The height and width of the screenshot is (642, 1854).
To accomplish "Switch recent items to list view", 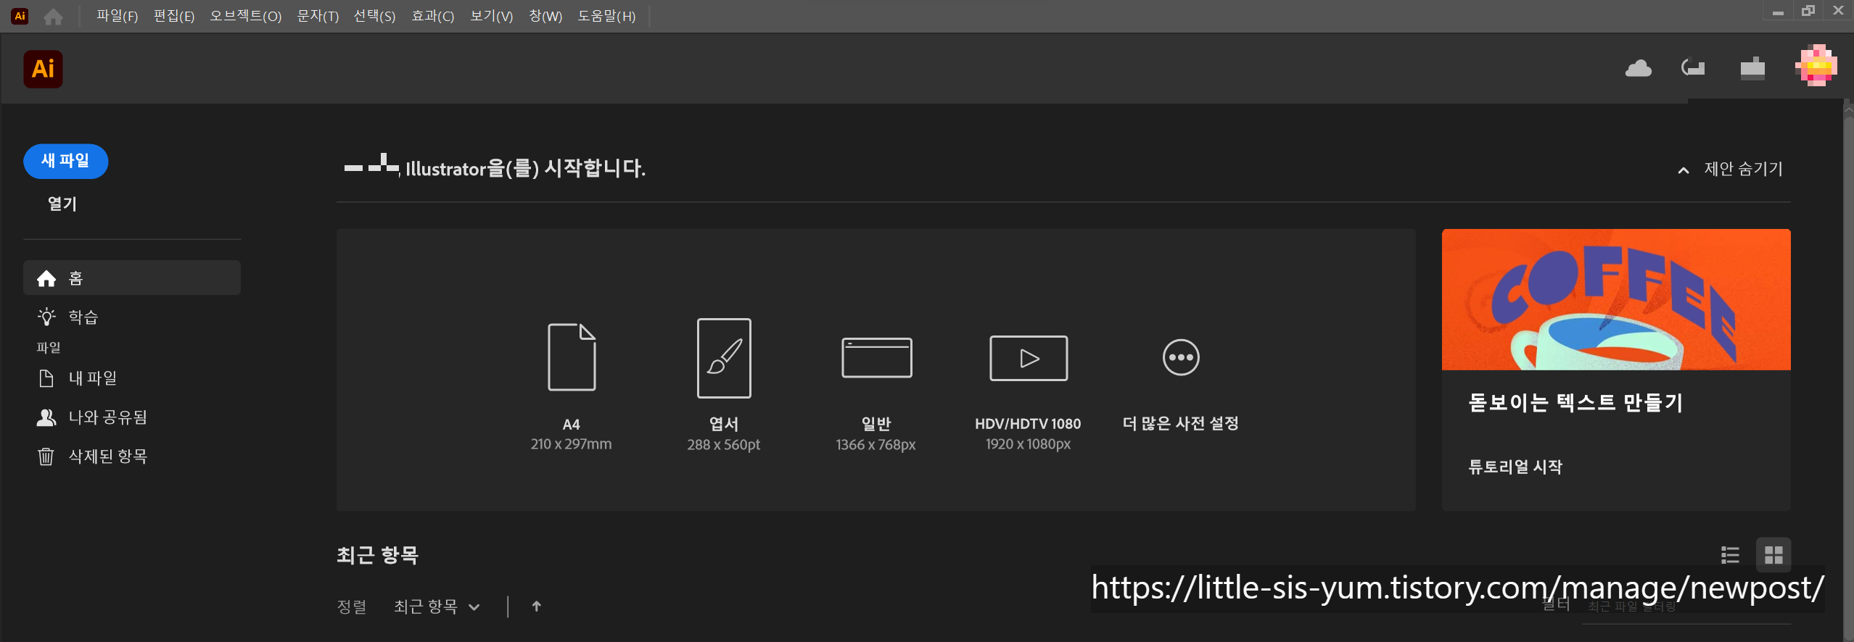I will 1730,555.
